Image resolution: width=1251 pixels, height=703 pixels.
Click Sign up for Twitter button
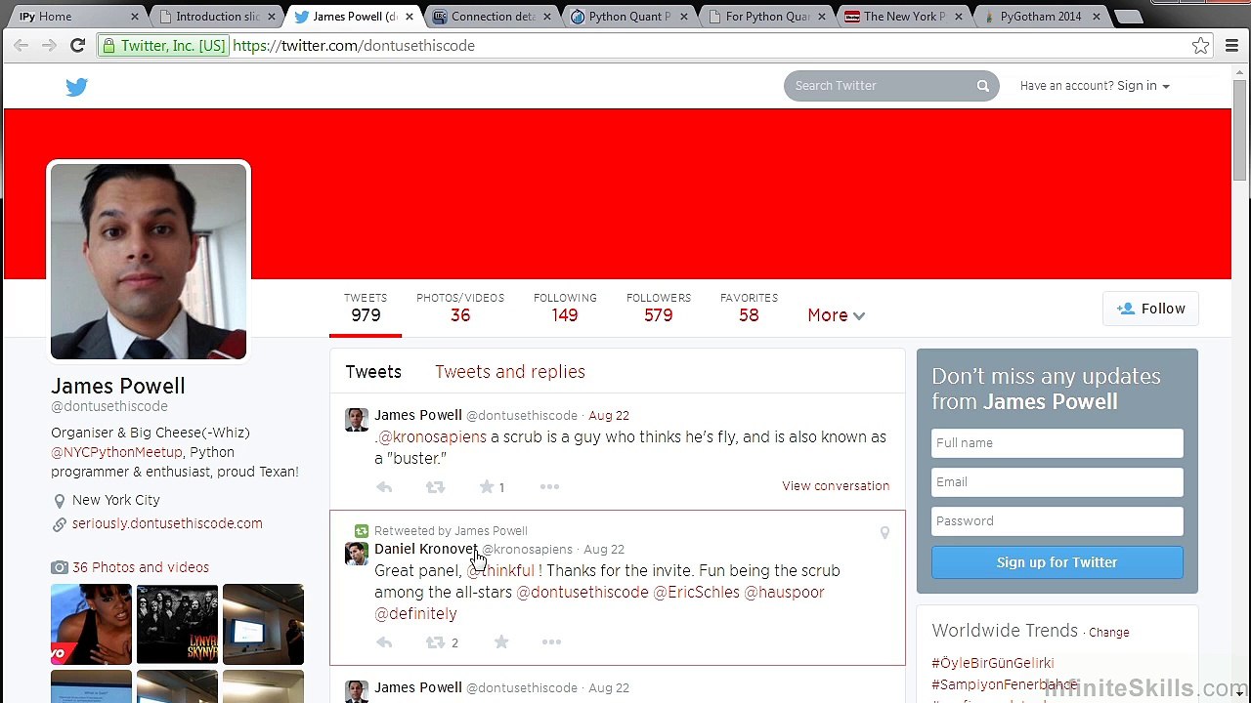pos(1057,562)
